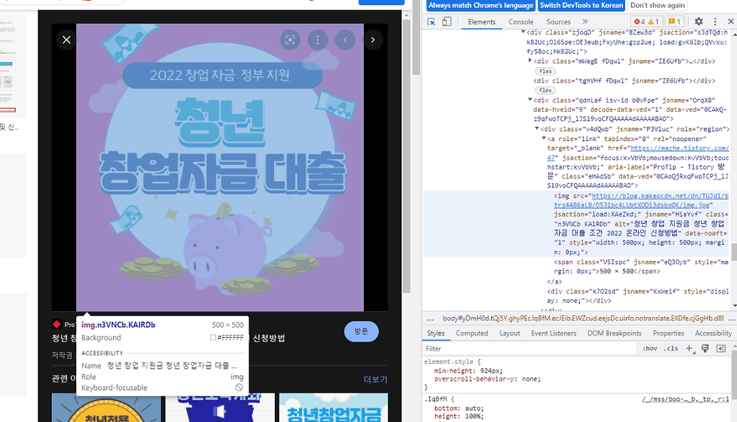Close the image preview with the X icon
Screen dimensions: 737x422
tap(66, 40)
